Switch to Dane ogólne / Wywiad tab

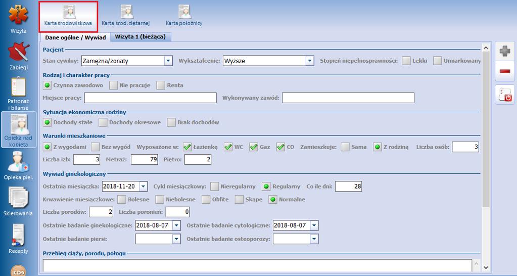click(75, 37)
